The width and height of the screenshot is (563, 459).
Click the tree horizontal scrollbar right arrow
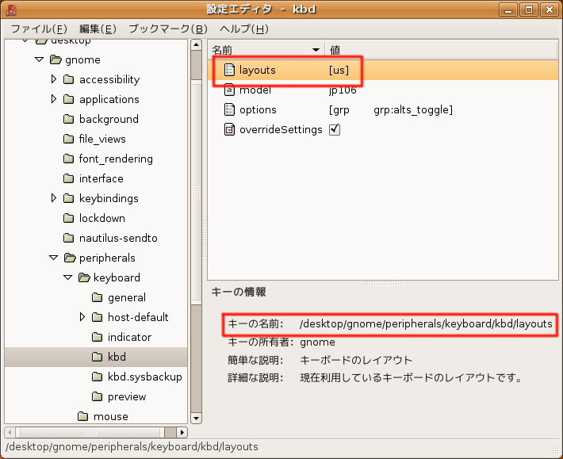[182, 432]
